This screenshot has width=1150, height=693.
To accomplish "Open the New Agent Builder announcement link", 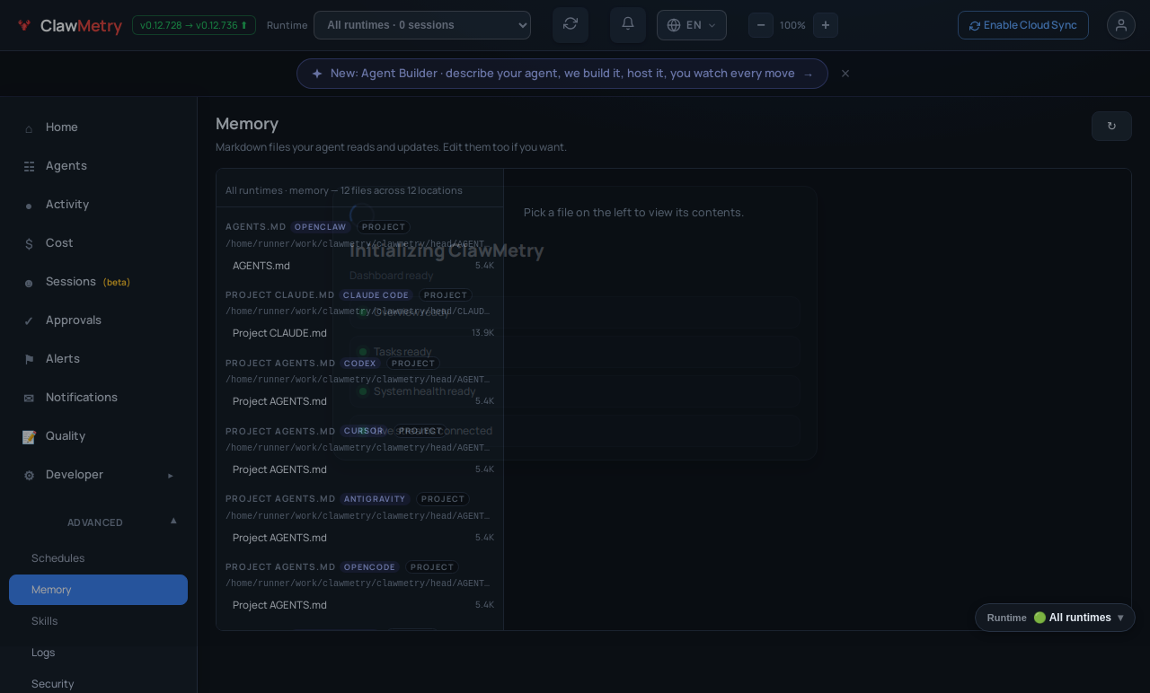I will pos(562,74).
